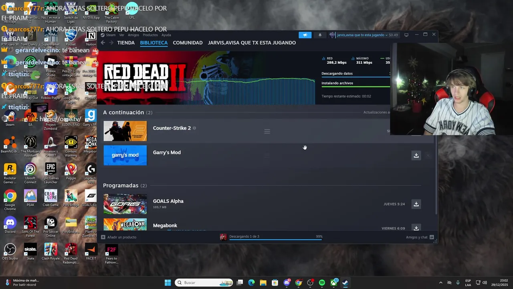The image size is (513, 289).
Task: Open Epic Games Launcher desktop shortcut
Action: 50,173
